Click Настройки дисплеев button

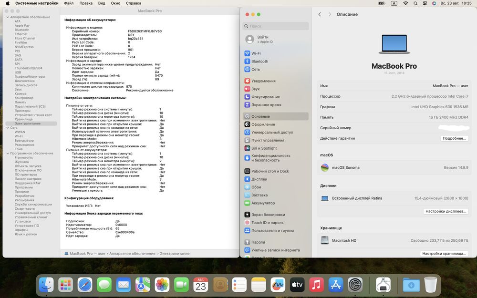pyautogui.click(x=446, y=211)
